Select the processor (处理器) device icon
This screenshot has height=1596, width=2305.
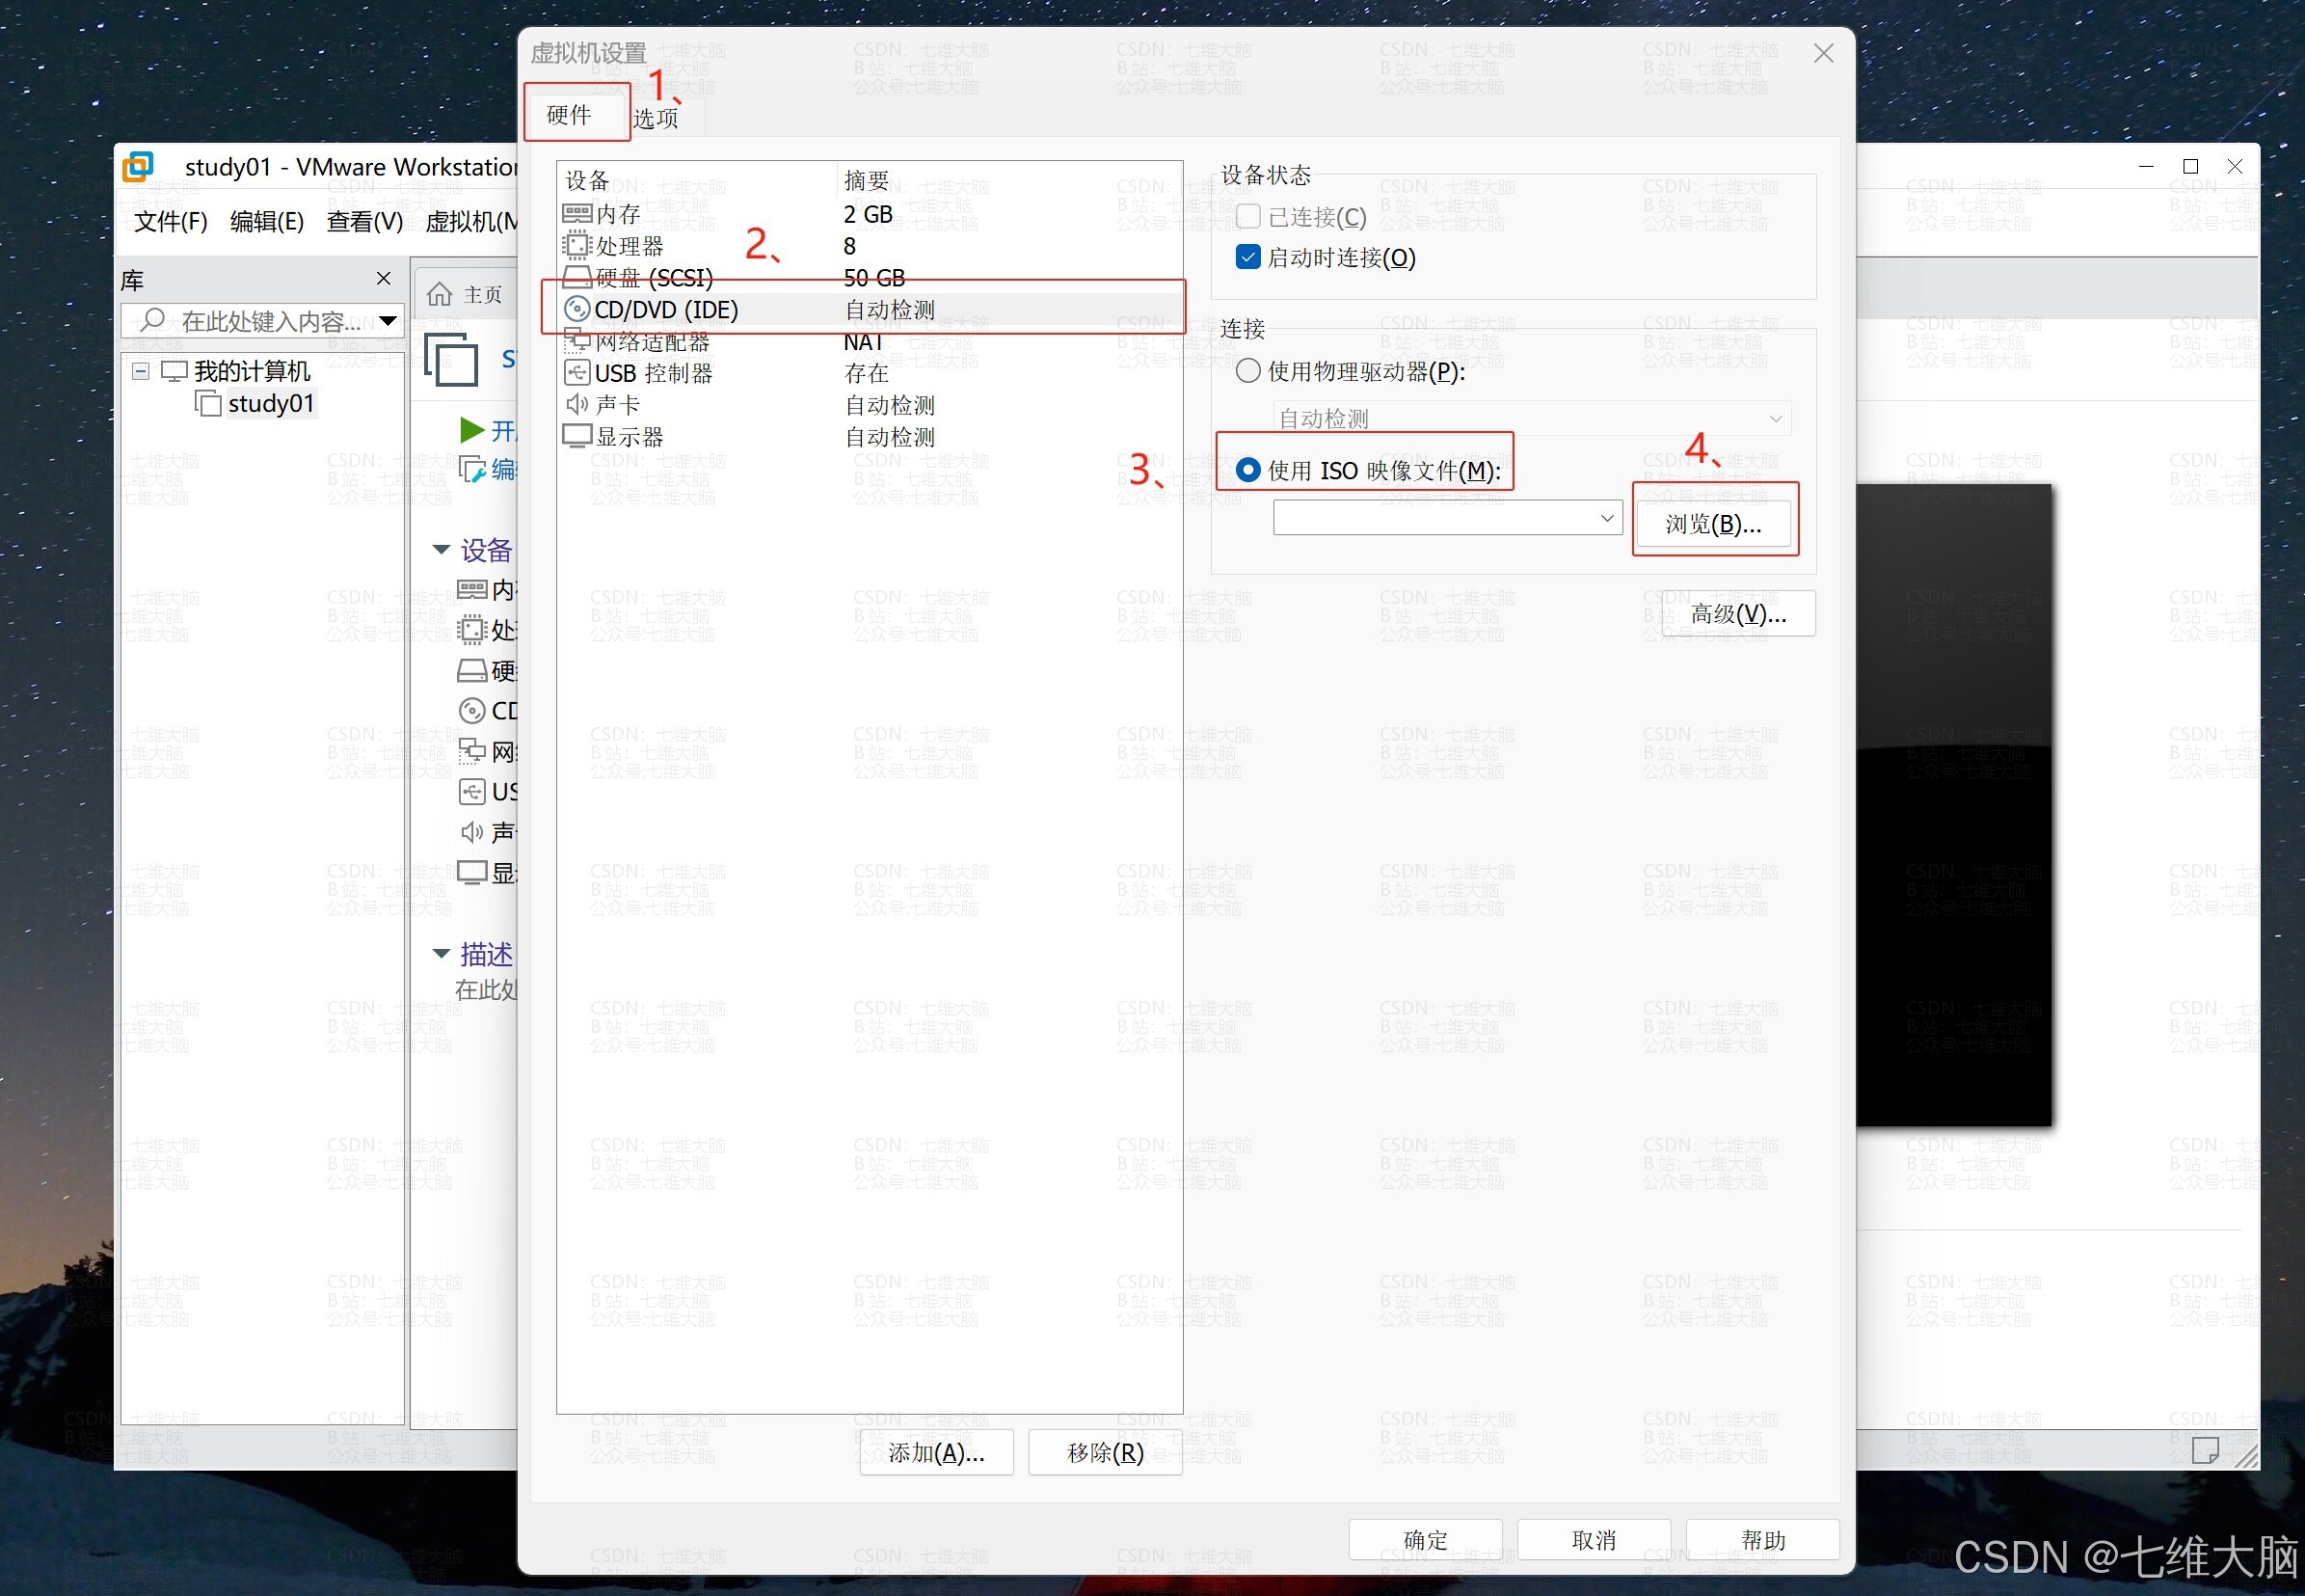(576, 245)
